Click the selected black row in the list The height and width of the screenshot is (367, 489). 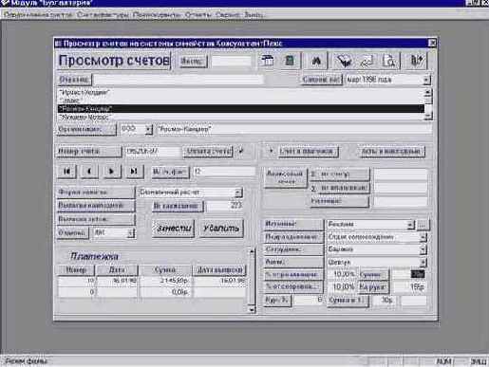240,109
